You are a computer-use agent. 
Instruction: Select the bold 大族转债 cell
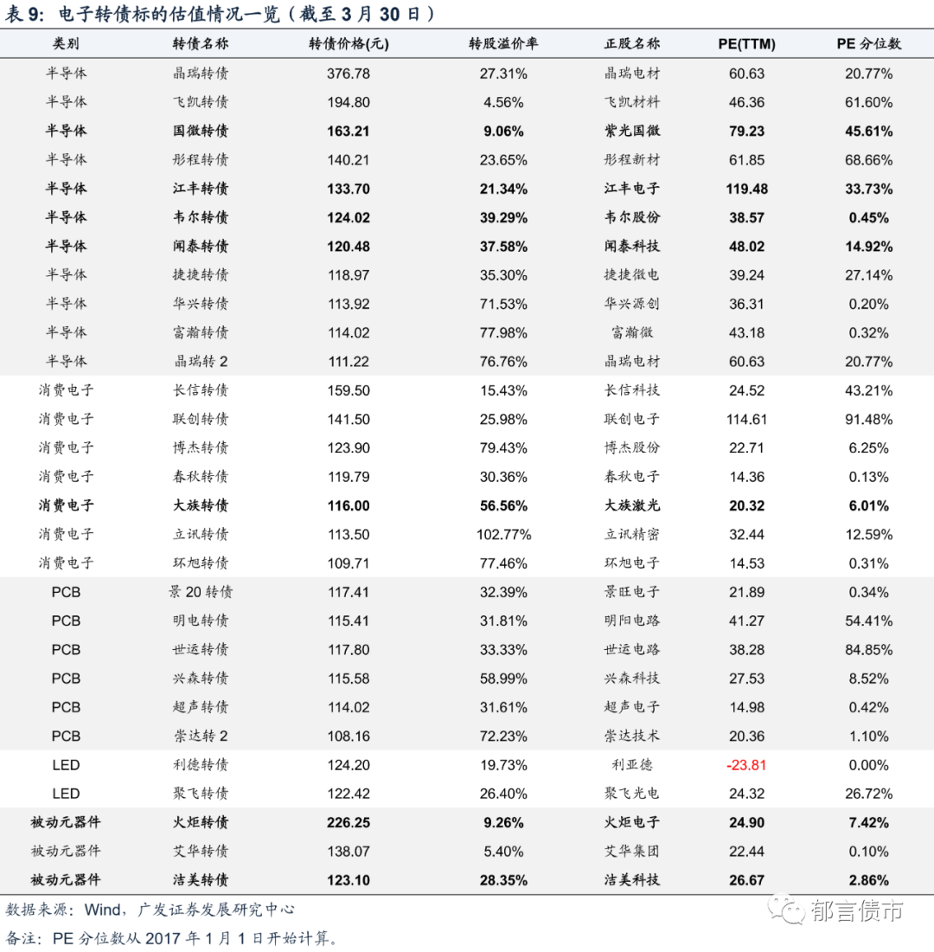coord(201,505)
